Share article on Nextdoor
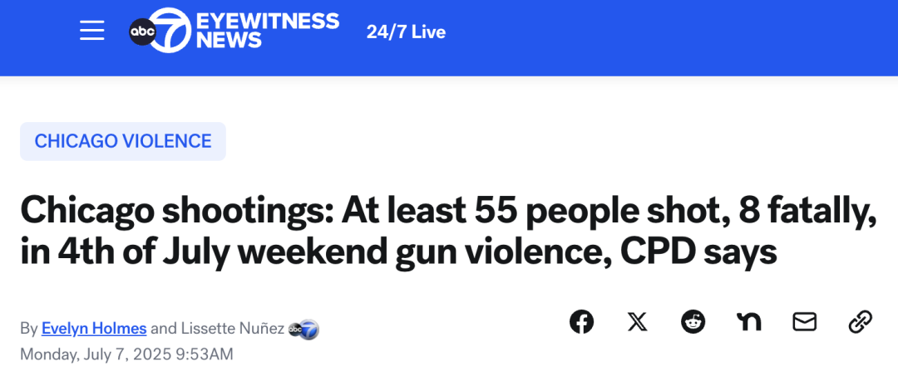 [748, 322]
